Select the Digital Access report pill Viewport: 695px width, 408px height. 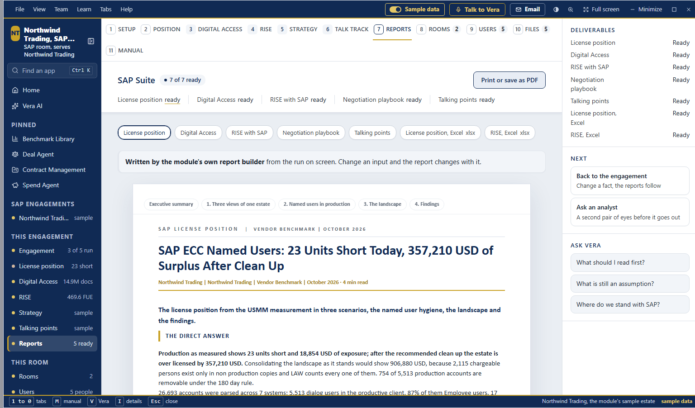point(198,133)
